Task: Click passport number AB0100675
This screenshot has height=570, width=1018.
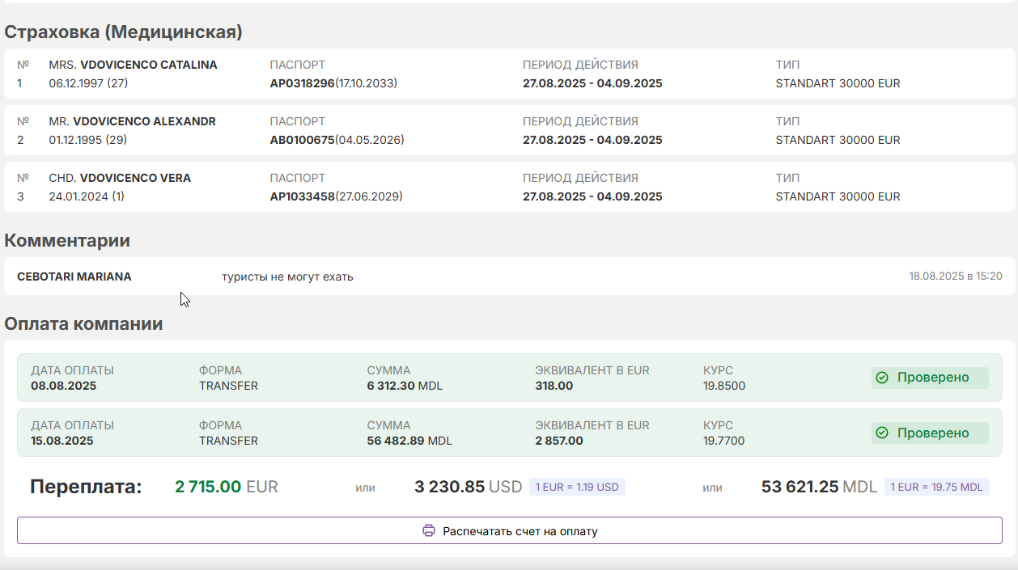Action: pos(302,140)
